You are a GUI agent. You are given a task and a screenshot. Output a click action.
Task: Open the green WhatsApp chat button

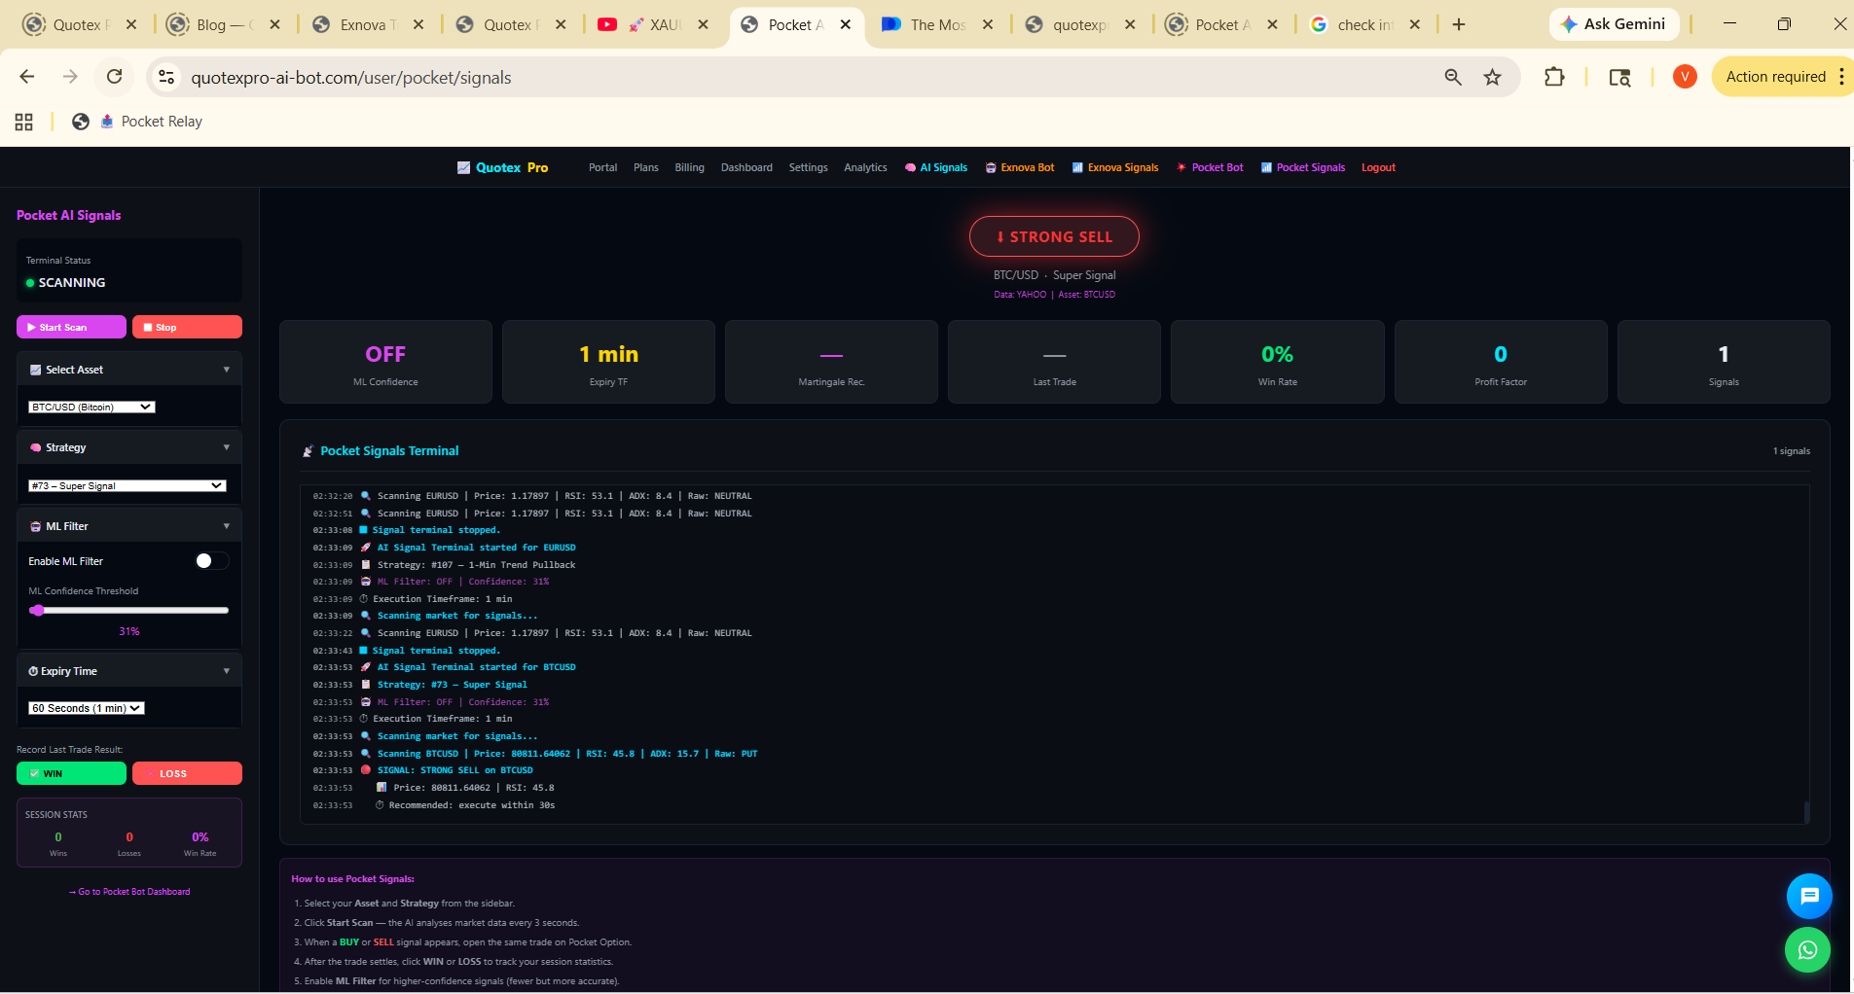[1807, 950]
